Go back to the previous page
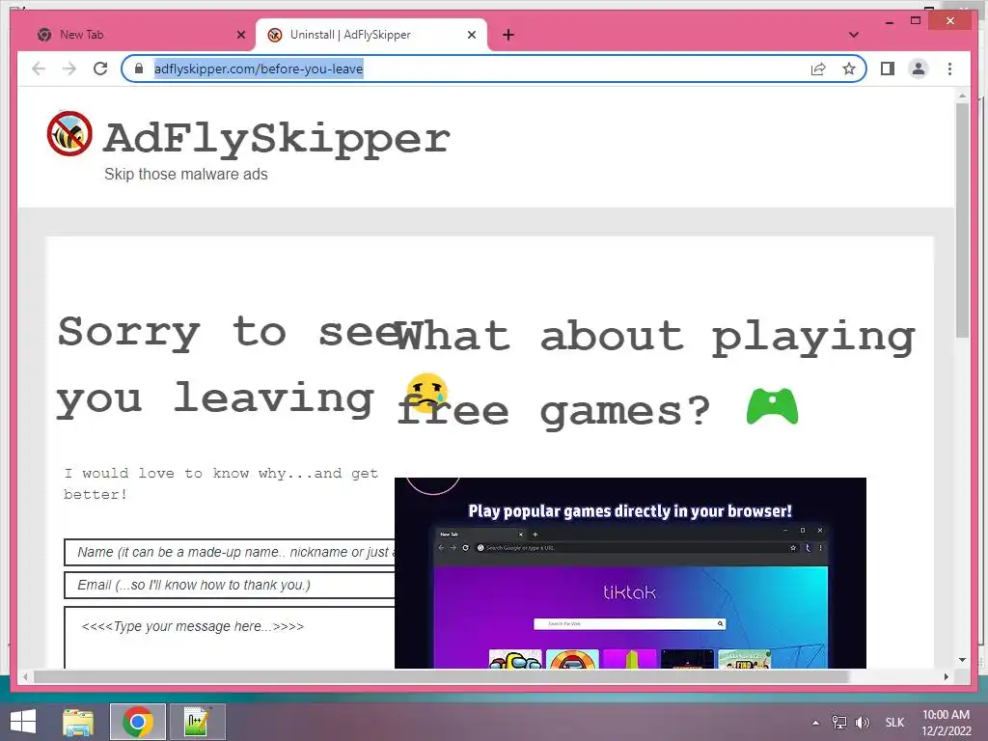988x741 pixels. tap(39, 69)
